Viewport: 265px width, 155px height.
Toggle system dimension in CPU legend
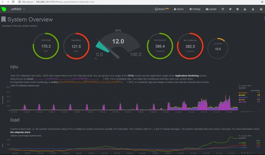[x=243, y=97]
